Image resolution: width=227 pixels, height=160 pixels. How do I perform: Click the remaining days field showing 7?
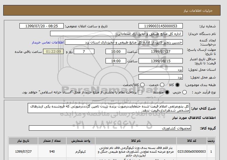pyautogui.click(x=84, y=51)
